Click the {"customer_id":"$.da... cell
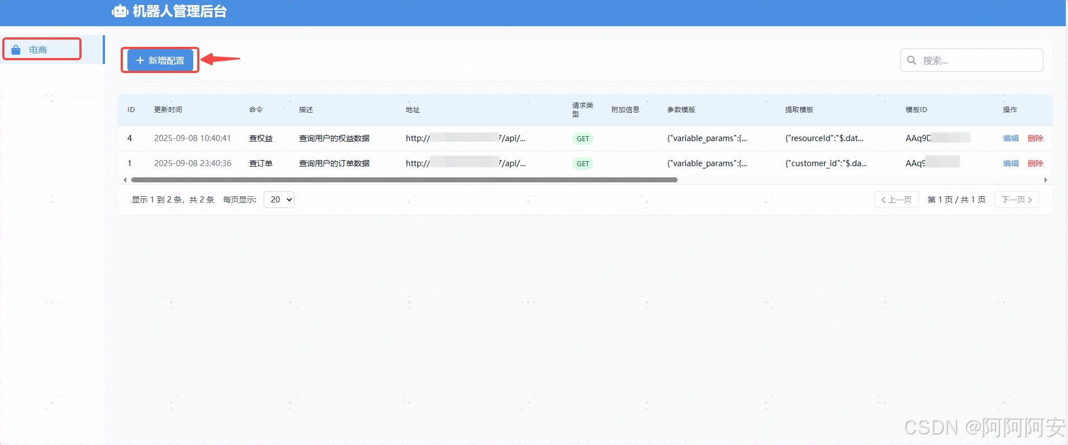 pyautogui.click(x=826, y=163)
